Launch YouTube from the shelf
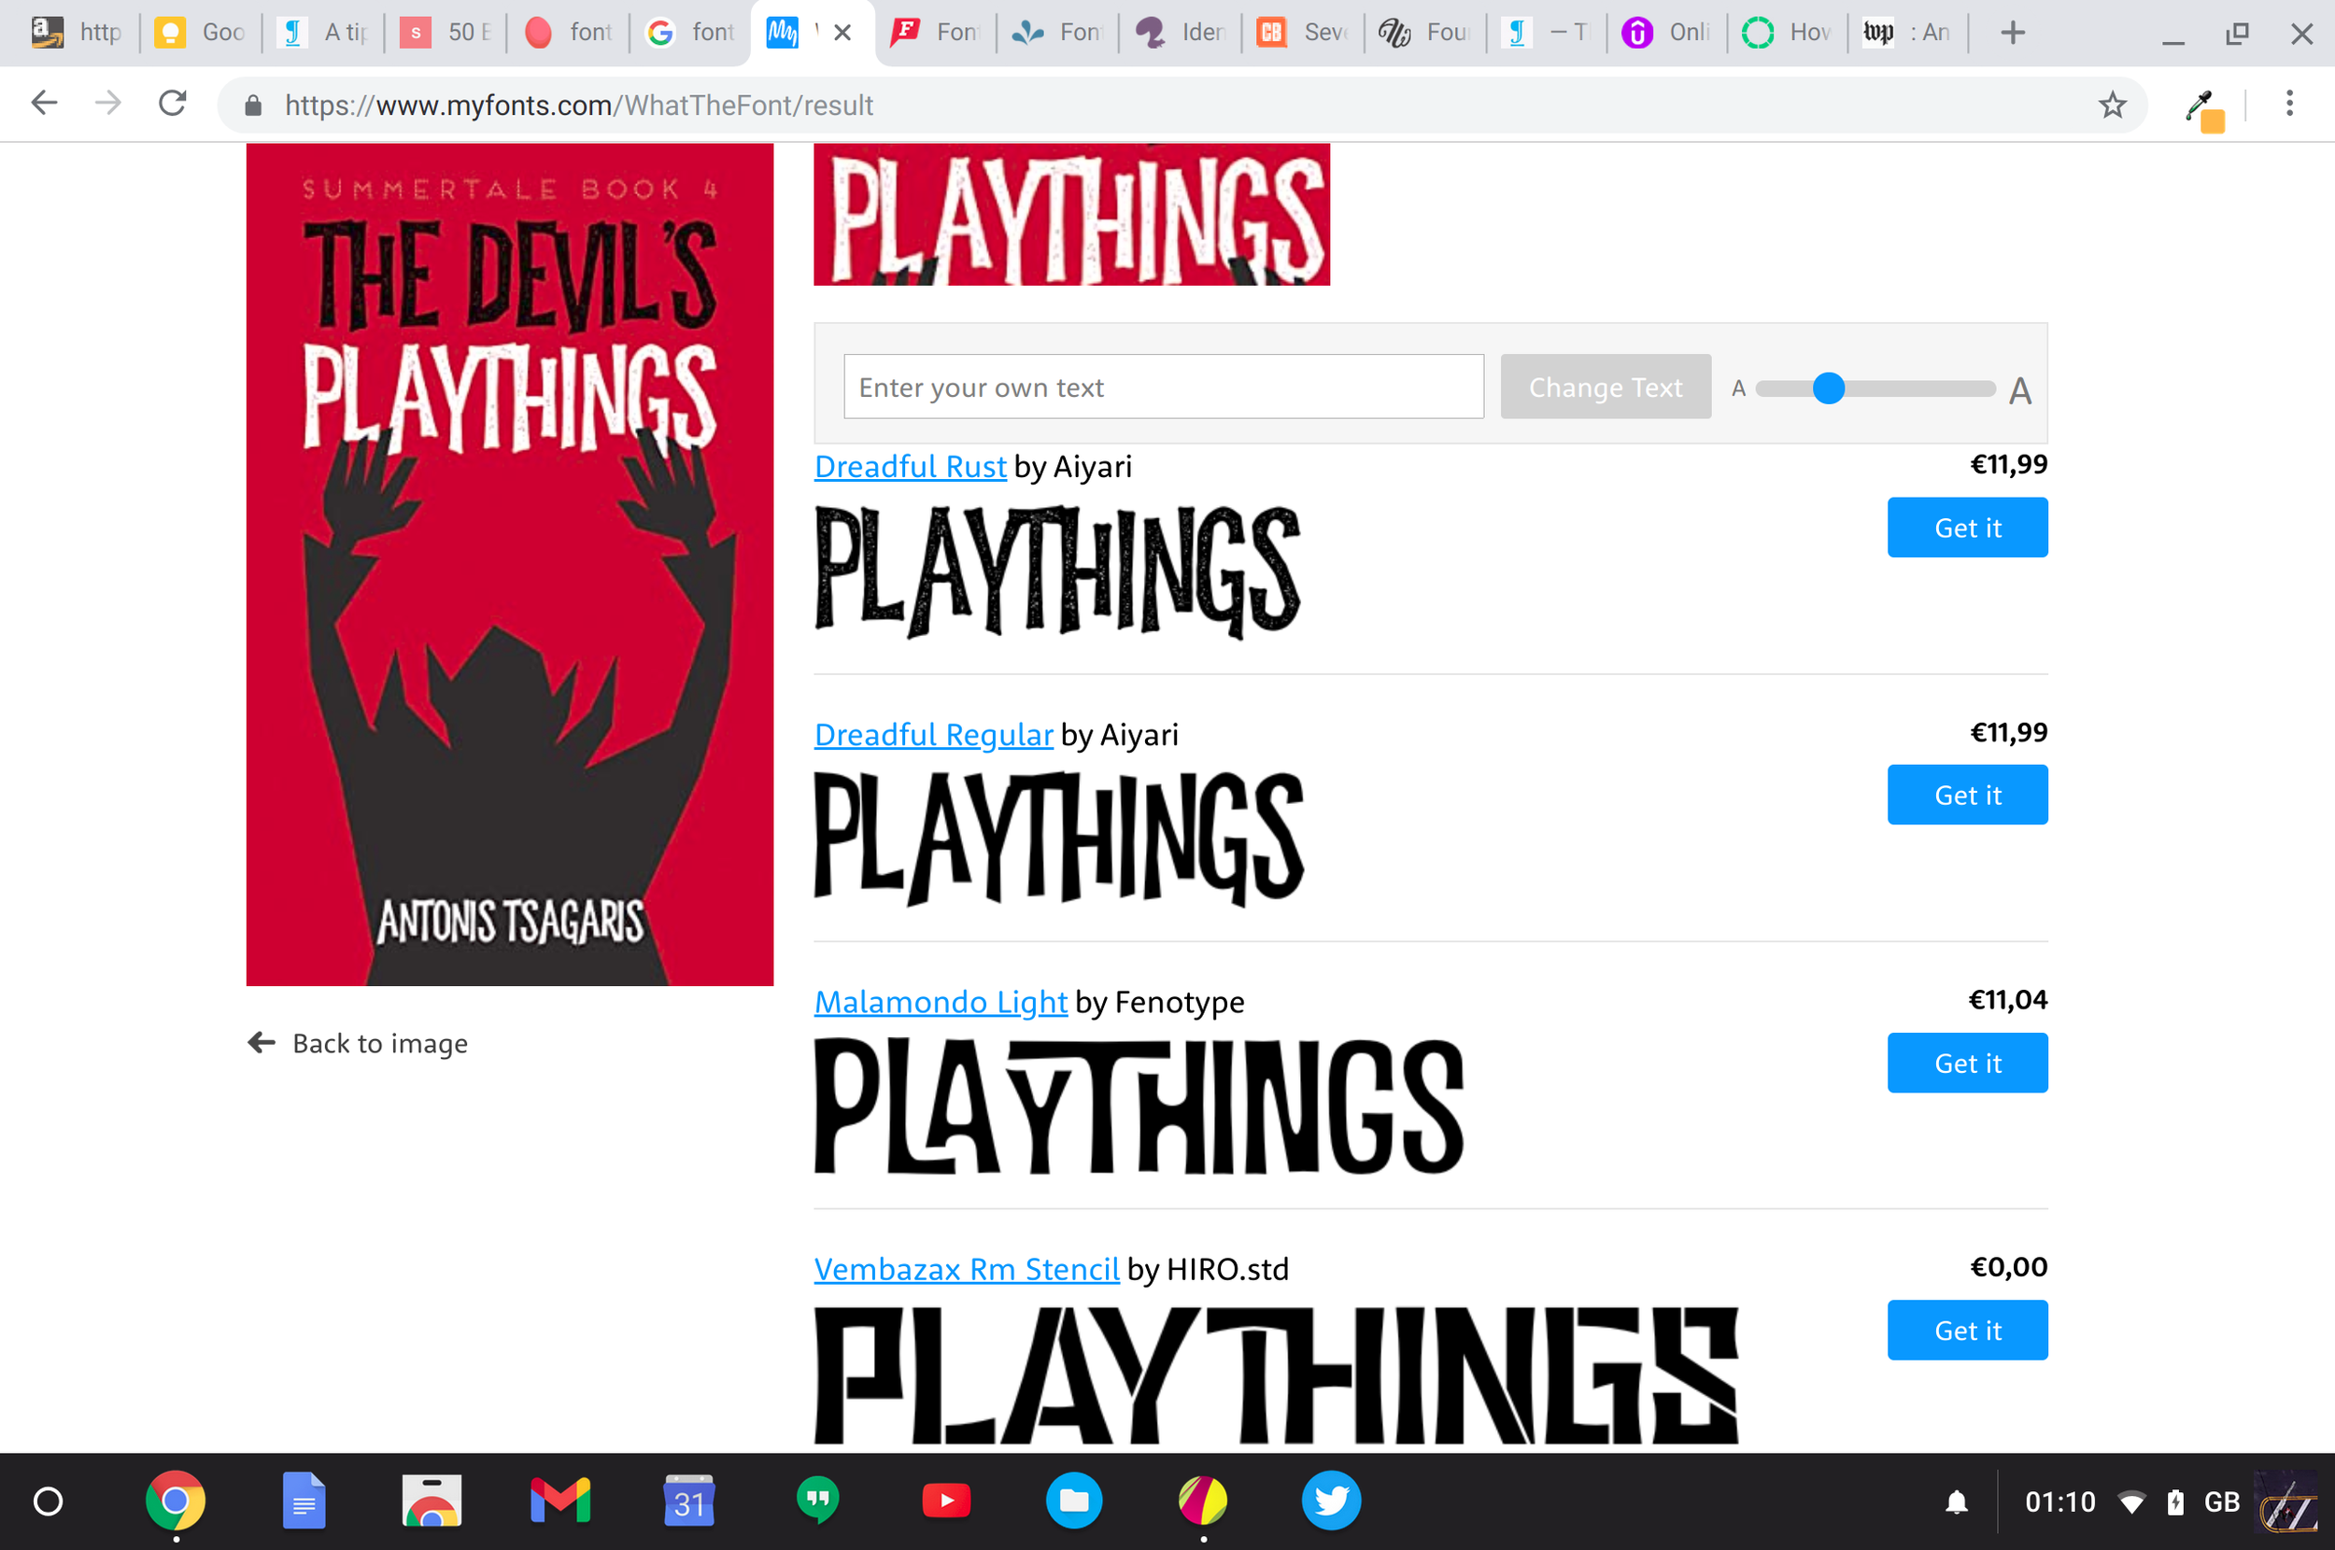Viewport: 2335px width, 1550px height. click(x=946, y=1501)
